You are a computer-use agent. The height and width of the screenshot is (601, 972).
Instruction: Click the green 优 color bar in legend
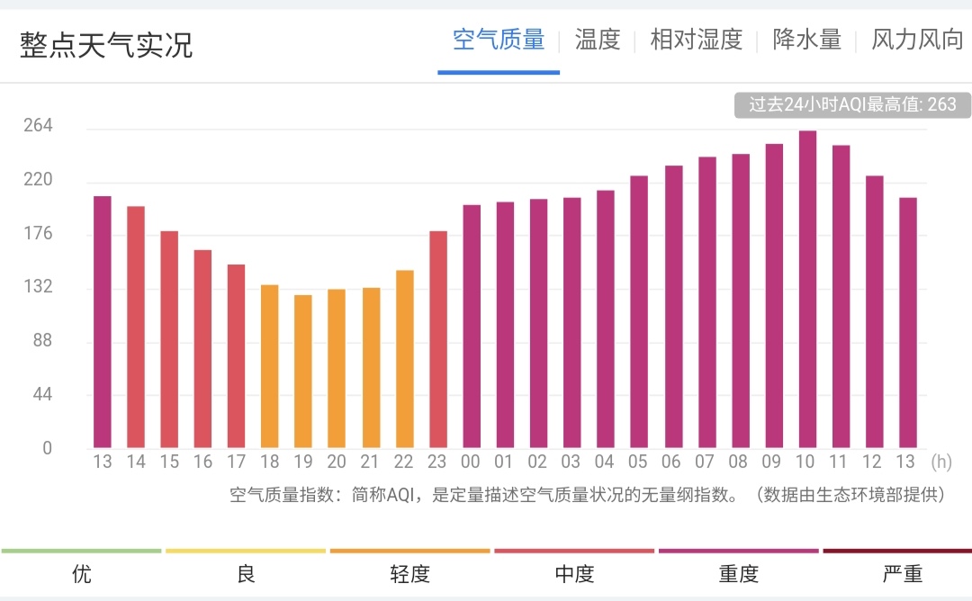point(81,550)
